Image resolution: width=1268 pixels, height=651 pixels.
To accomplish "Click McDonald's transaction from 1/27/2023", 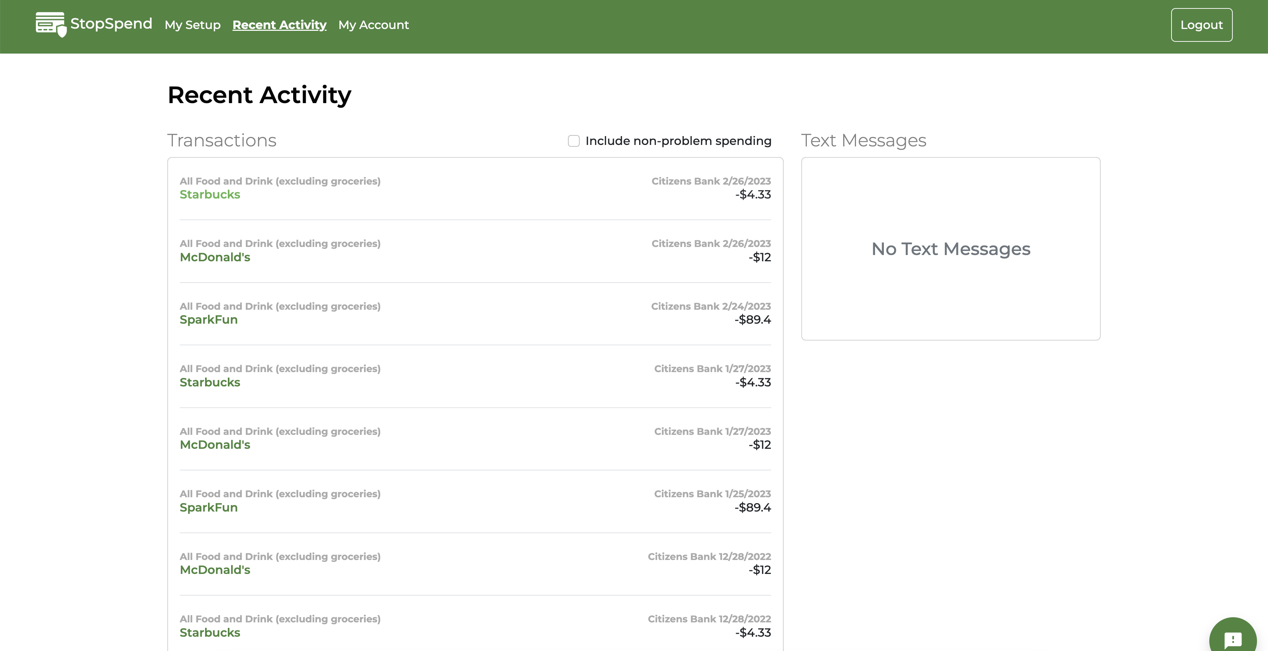I will tap(215, 445).
